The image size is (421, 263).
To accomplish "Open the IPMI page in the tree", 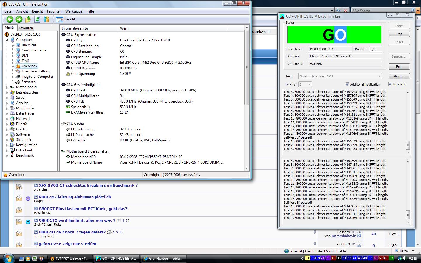I will pos(25,61).
